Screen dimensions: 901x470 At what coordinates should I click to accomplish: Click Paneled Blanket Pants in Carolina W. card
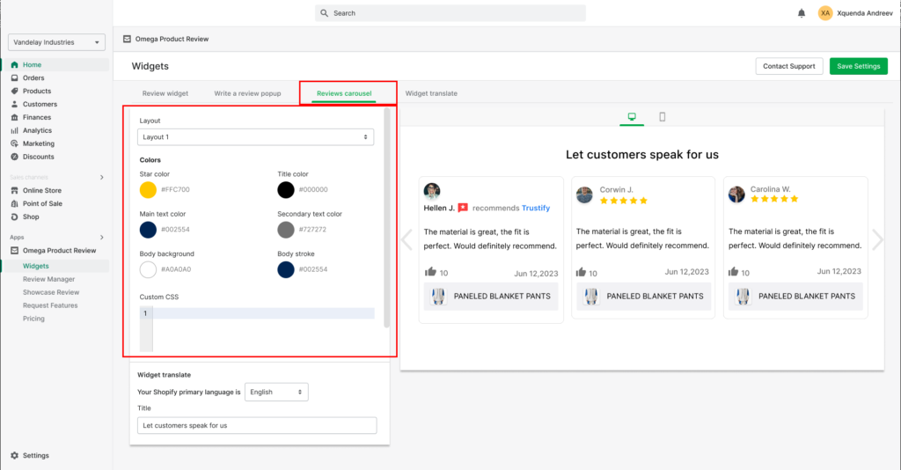click(795, 297)
